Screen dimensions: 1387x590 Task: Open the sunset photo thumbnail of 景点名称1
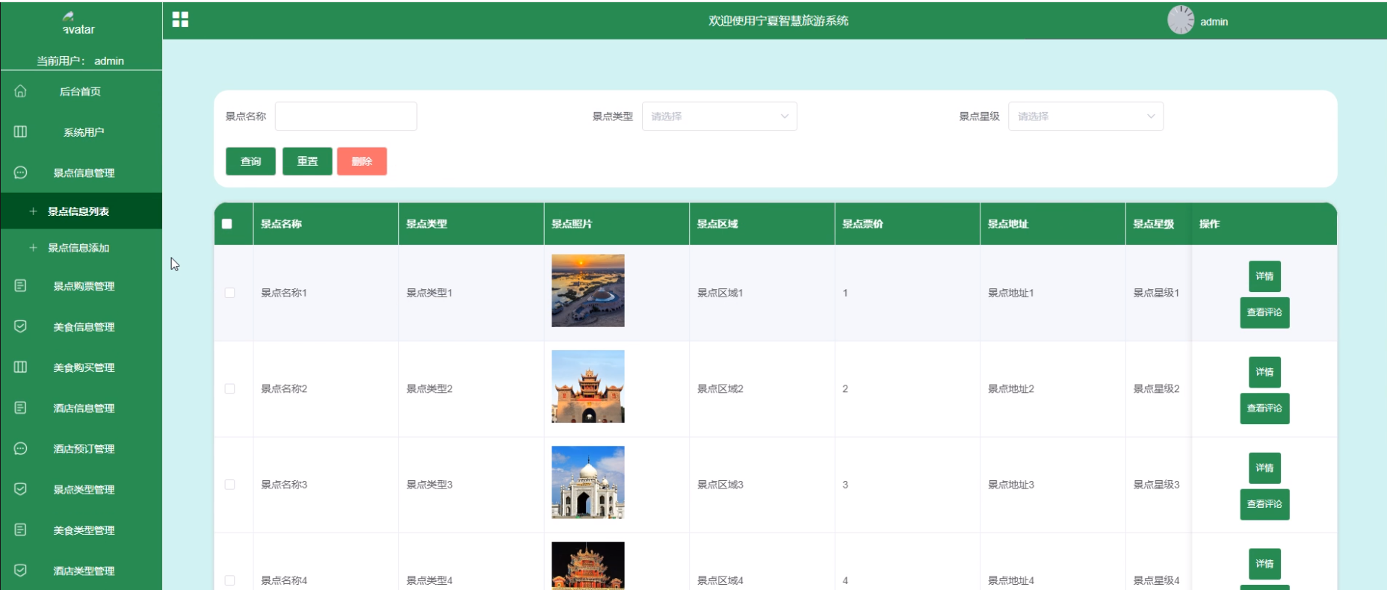(x=588, y=291)
